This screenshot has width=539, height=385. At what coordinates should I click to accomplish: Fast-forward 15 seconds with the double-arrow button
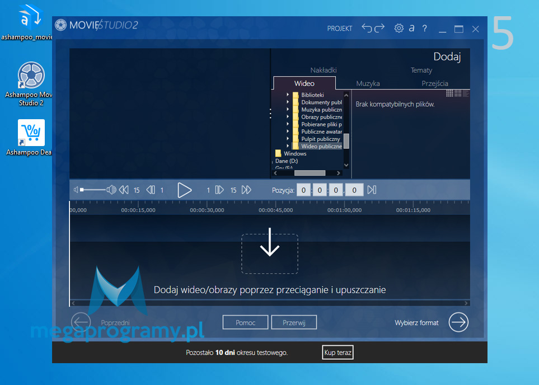click(x=246, y=190)
